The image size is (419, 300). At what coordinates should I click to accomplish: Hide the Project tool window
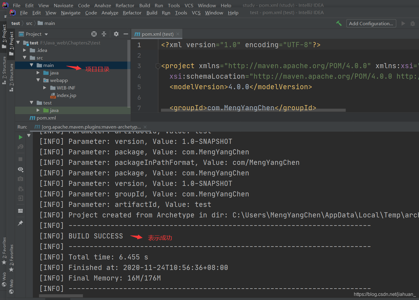point(126,34)
